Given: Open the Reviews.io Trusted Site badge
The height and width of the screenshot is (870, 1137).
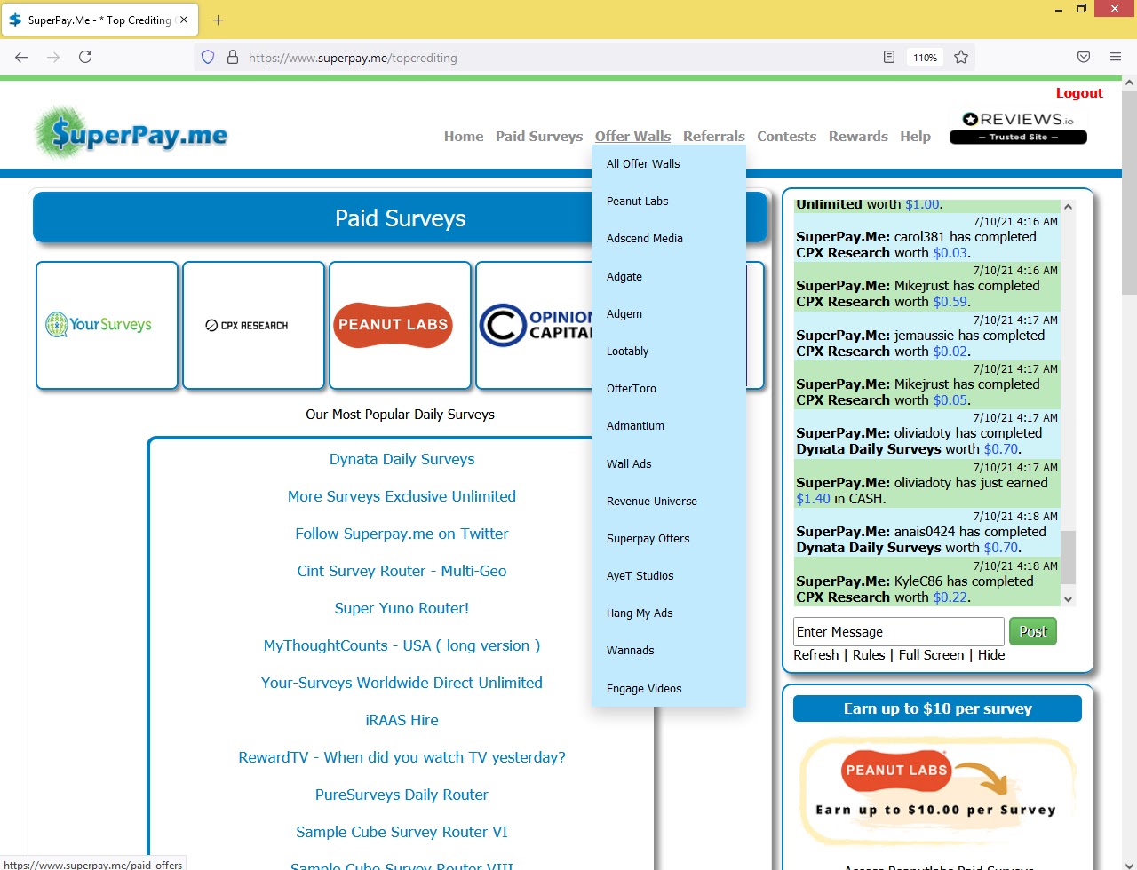Looking at the screenshot, I should pos(1018,127).
